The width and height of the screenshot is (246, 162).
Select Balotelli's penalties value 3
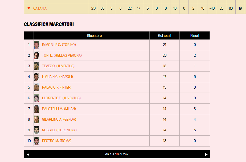click(195, 109)
